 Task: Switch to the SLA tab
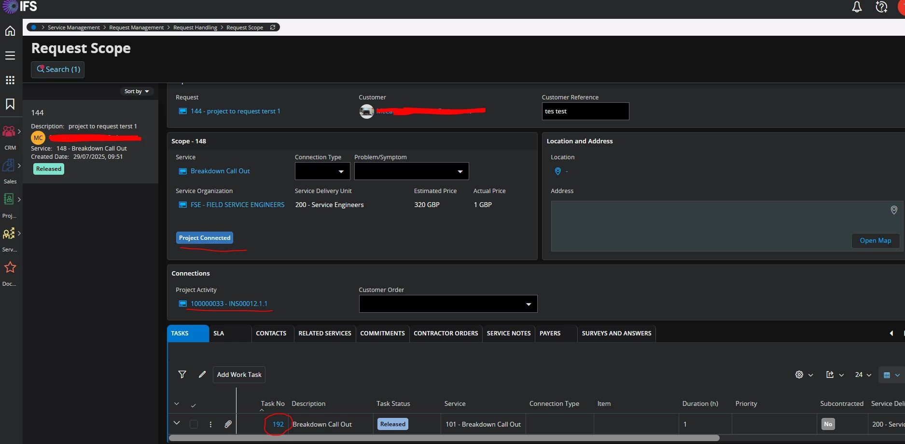click(x=230, y=333)
